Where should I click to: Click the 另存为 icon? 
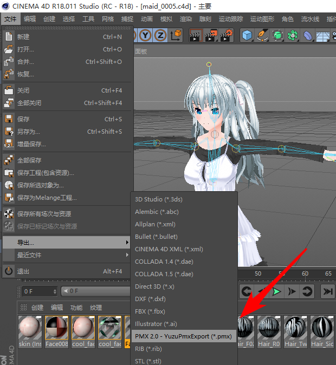9,132
